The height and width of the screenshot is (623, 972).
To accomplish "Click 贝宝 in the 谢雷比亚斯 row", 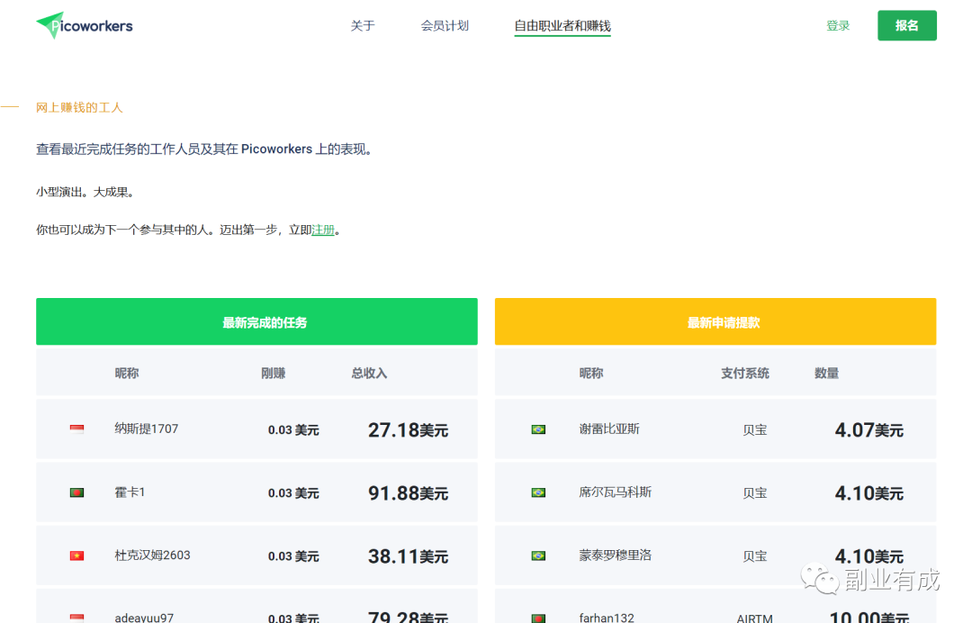I will [754, 429].
